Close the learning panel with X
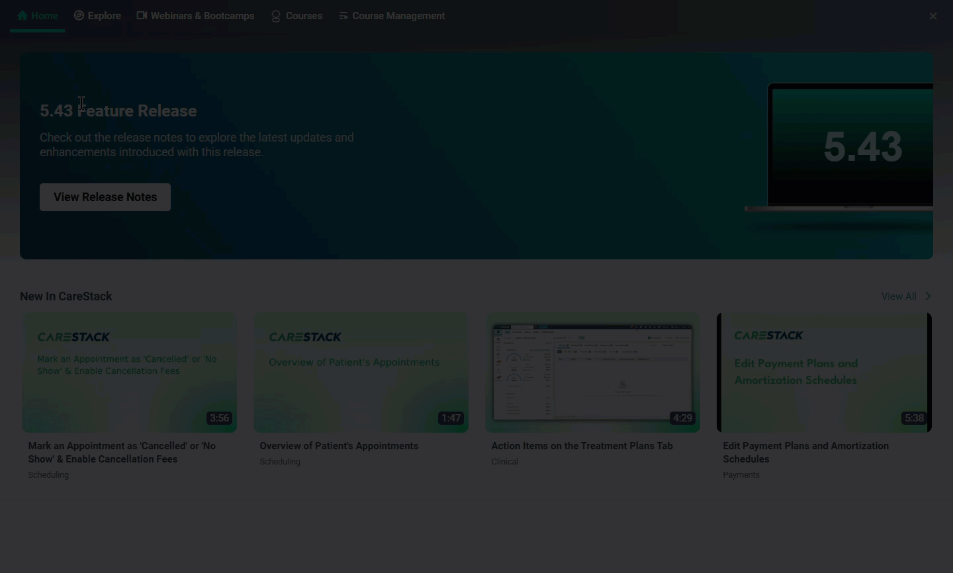953x573 pixels. [933, 16]
